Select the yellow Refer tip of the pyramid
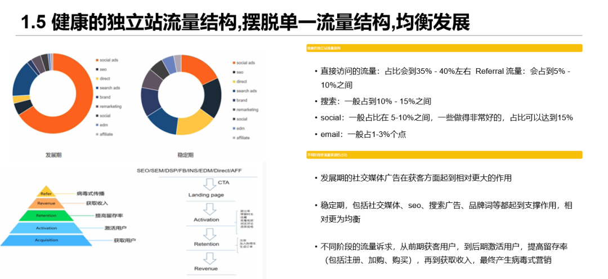This screenshot has width=608, height=279. click(x=46, y=192)
